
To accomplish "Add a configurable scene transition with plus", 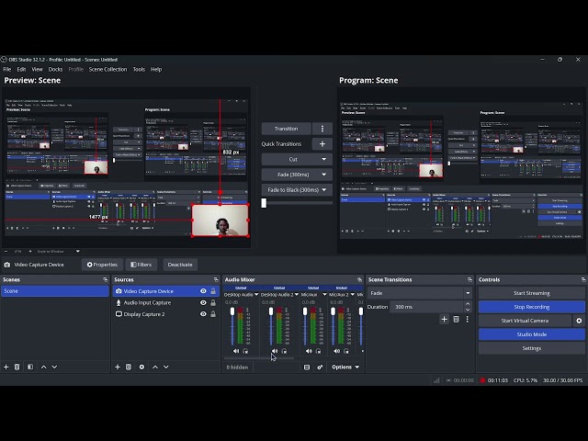I will [445, 319].
